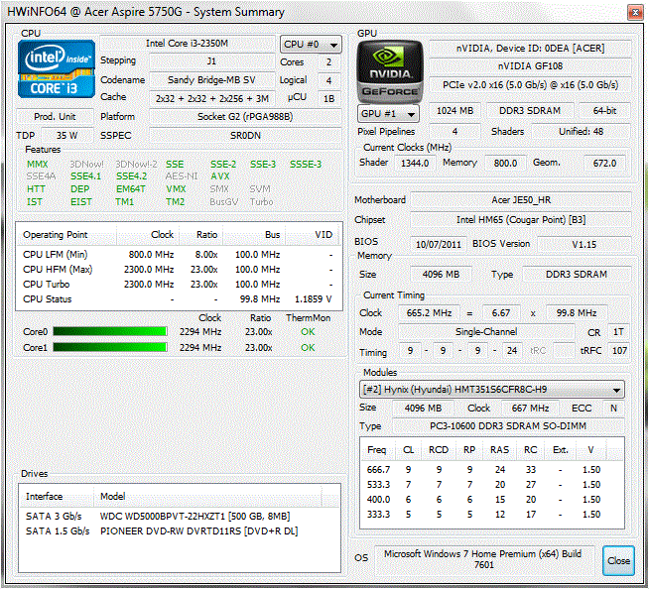The height and width of the screenshot is (589, 649).
Task: Click the Sandy Bridge-MB SV codename field
Action: 211,80
